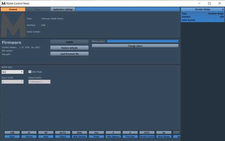Click the Firmware section heading

[x=12, y=42]
